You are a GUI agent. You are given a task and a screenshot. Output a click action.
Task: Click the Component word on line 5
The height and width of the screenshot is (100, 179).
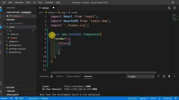tap(91, 34)
